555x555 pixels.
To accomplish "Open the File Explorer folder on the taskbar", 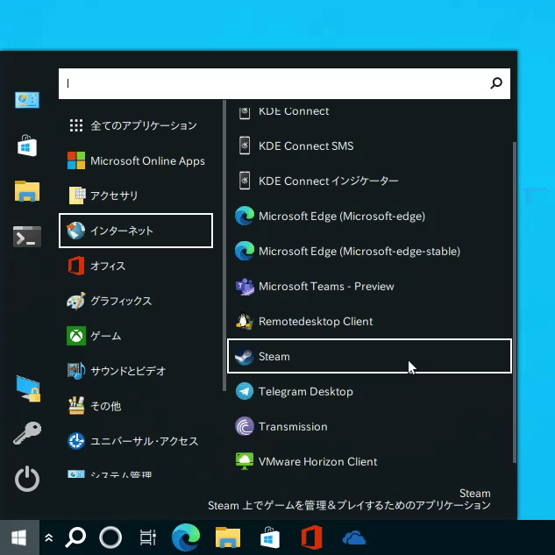I will pos(228,537).
